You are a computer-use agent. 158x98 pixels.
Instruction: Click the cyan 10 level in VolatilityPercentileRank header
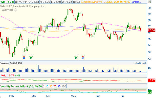tap(47, 86)
